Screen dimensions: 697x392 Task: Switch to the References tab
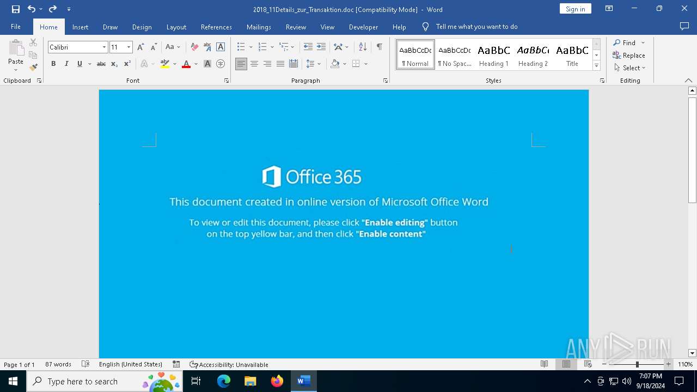coord(216,27)
